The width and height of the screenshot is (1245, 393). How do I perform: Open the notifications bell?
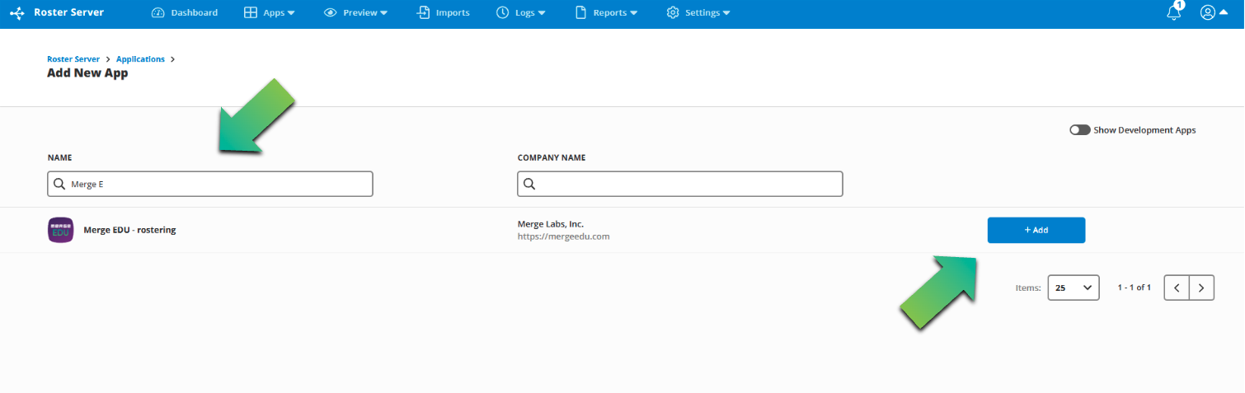point(1175,12)
